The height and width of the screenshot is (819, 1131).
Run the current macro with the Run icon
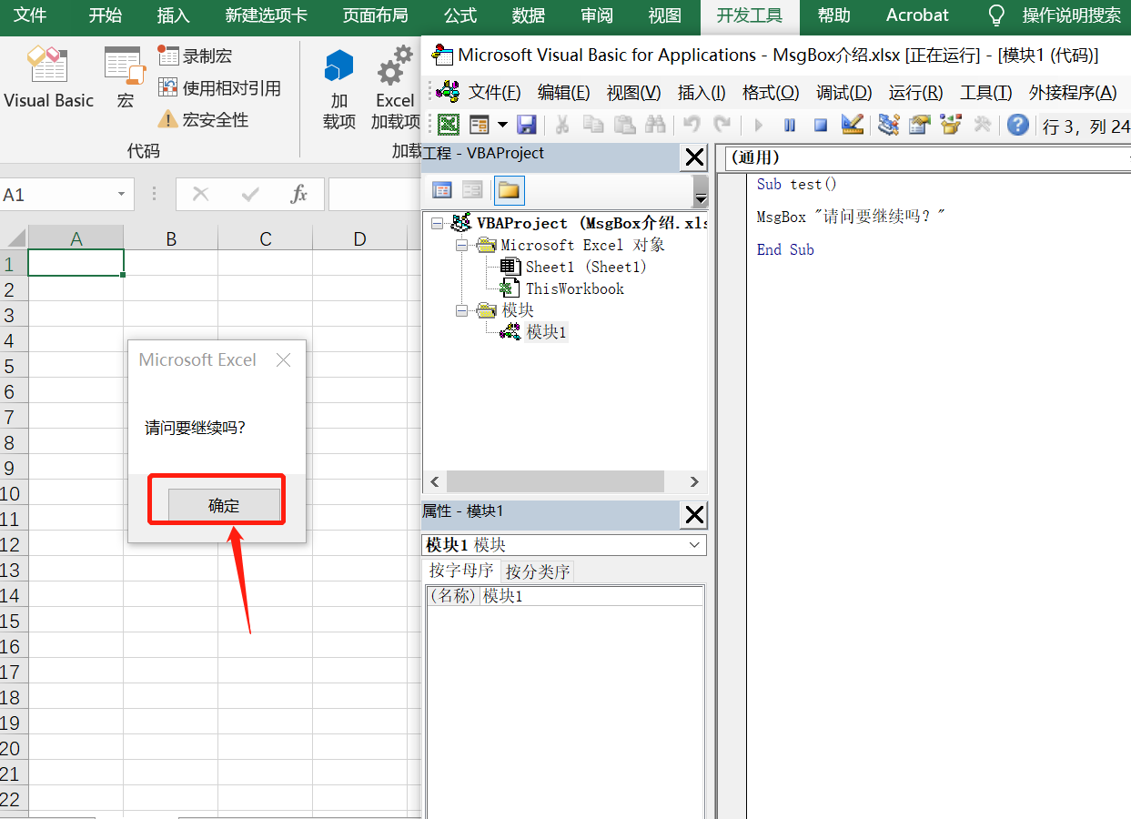point(757,125)
